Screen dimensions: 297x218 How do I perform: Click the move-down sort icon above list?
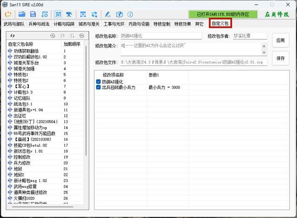(72, 36)
